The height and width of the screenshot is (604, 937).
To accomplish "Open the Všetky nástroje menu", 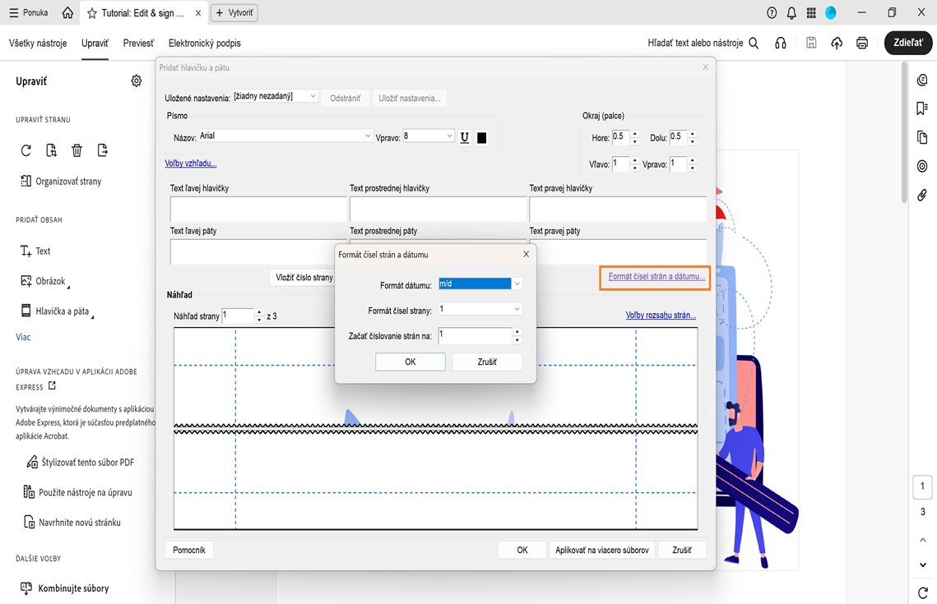I will pos(38,43).
